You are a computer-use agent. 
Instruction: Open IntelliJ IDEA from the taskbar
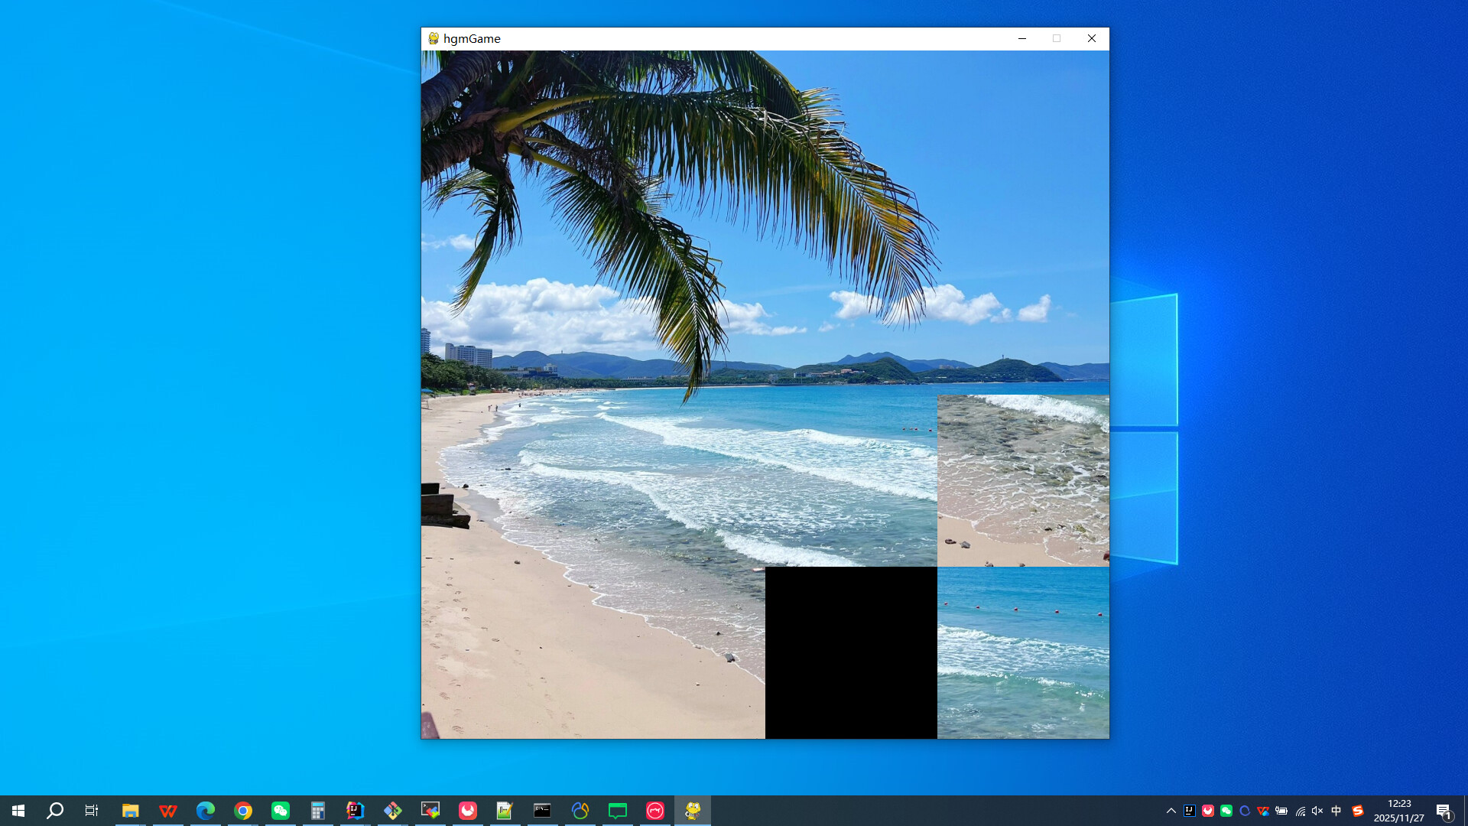[x=356, y=810]
